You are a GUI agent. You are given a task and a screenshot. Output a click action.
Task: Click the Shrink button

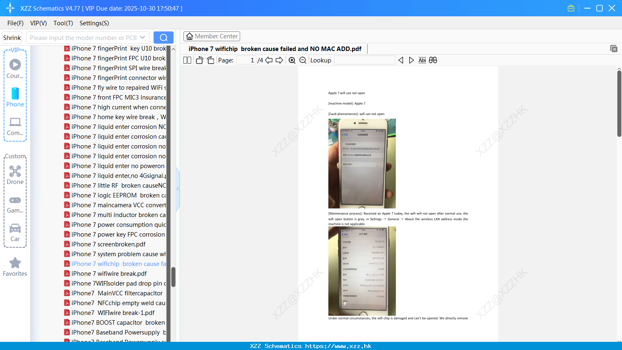tap(12, 38)
